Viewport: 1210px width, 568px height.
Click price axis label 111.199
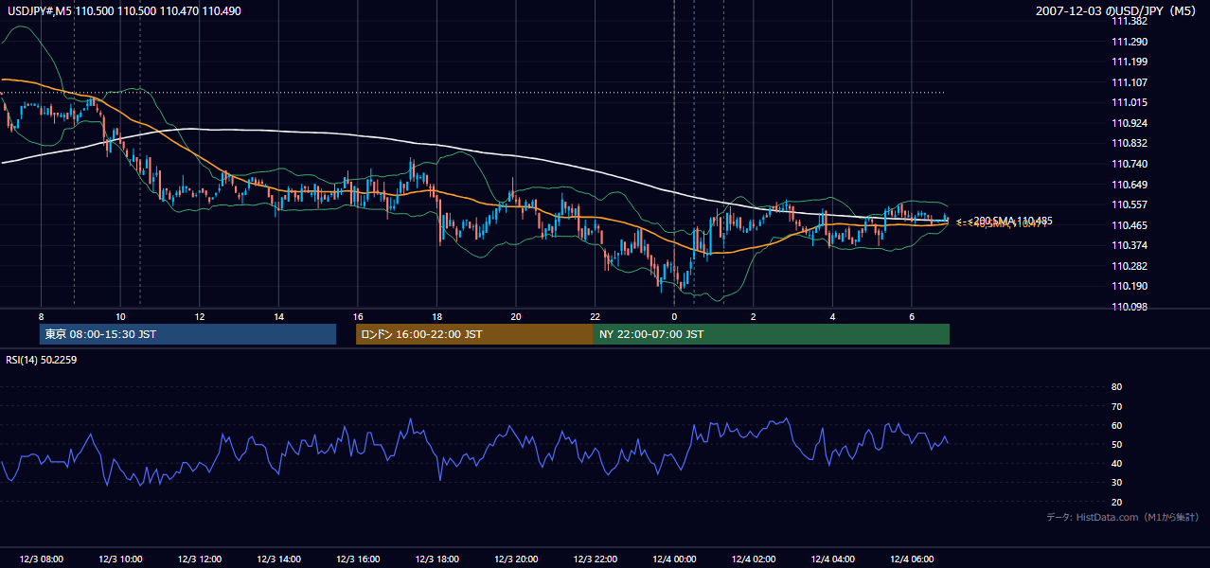(x=1130, y=62)
